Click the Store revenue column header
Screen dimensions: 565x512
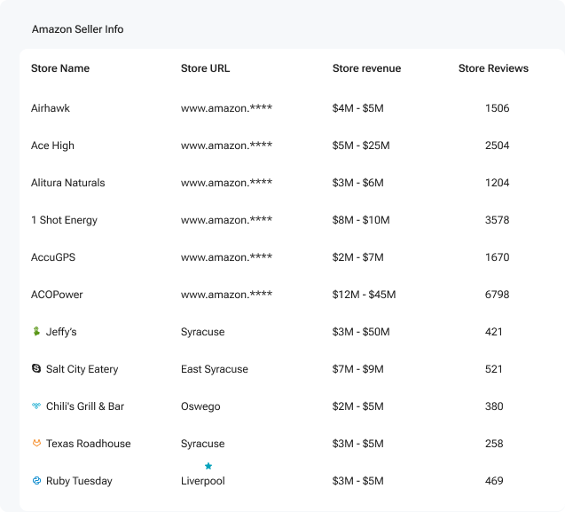coord(366,68)
